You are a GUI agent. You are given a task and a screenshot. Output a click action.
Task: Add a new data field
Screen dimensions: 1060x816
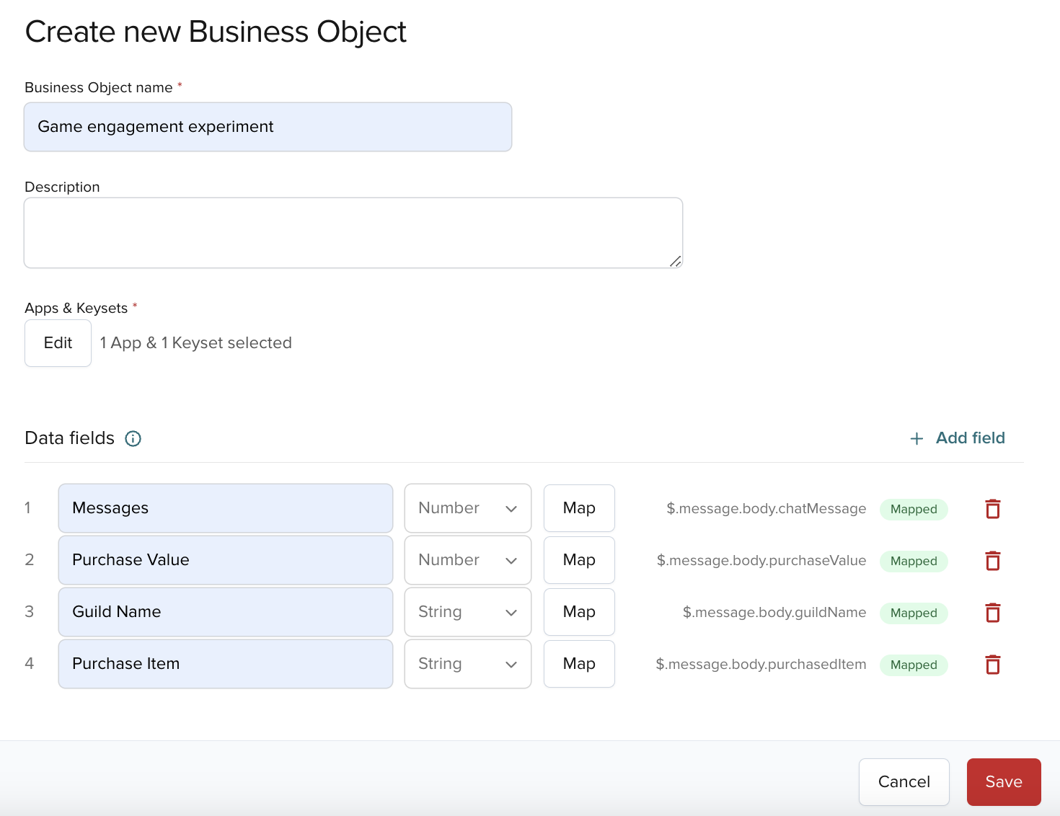click(970, 438)
